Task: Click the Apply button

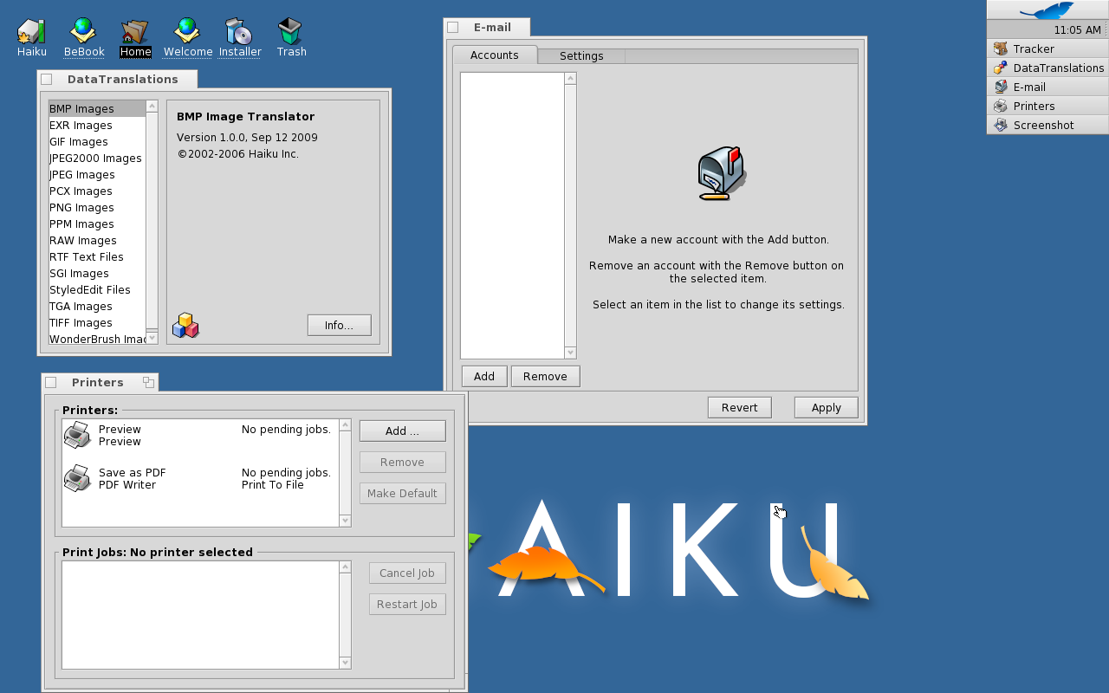Action: coord(827,407)
